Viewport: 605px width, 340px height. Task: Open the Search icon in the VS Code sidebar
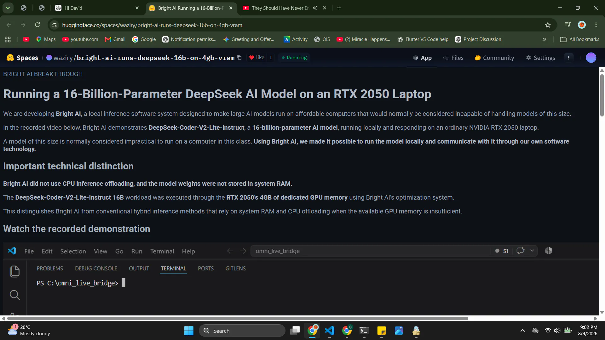click(x=14, y=295)
